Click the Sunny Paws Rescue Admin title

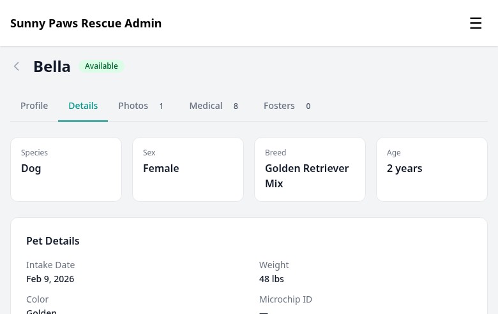[x=86, y=24]
